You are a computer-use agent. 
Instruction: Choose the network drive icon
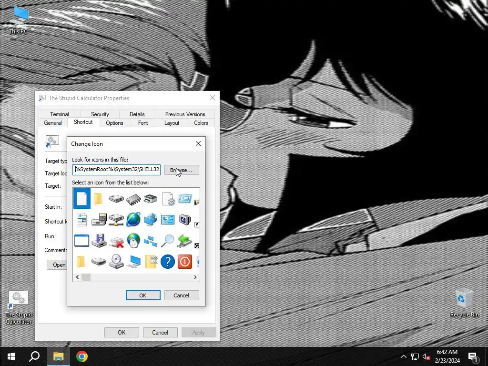point(116,220)
